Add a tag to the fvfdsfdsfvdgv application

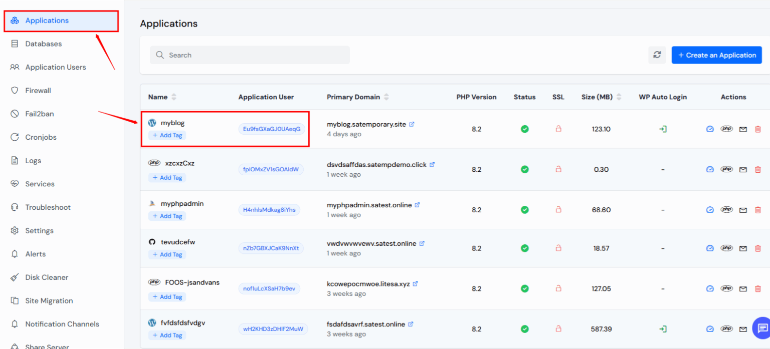167,335
